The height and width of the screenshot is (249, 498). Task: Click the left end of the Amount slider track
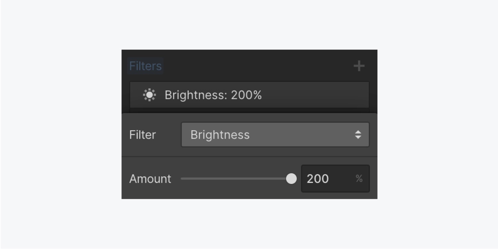[183, 179]
